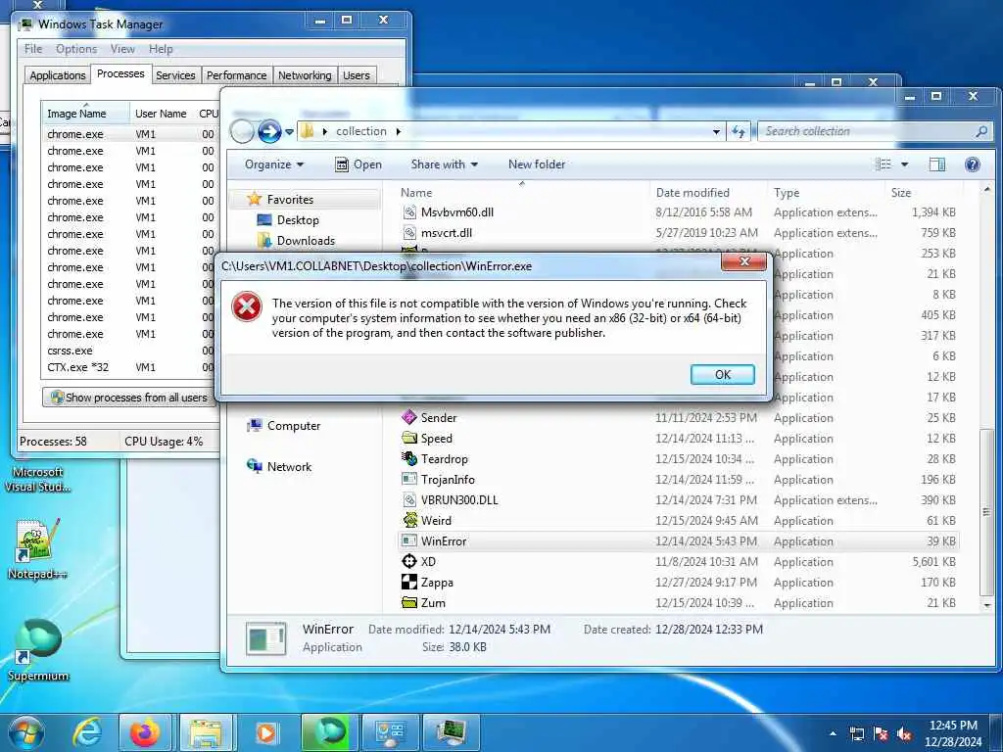Viewport: 1003px width, 752px height.
Task: Open Desktop in the navigation pane
Action: [x=298, y=220]
